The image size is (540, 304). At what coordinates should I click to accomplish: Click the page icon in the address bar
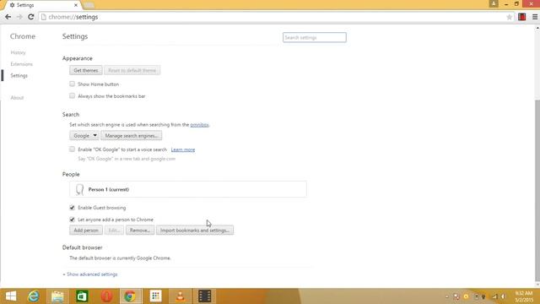(x=44, y=17)
